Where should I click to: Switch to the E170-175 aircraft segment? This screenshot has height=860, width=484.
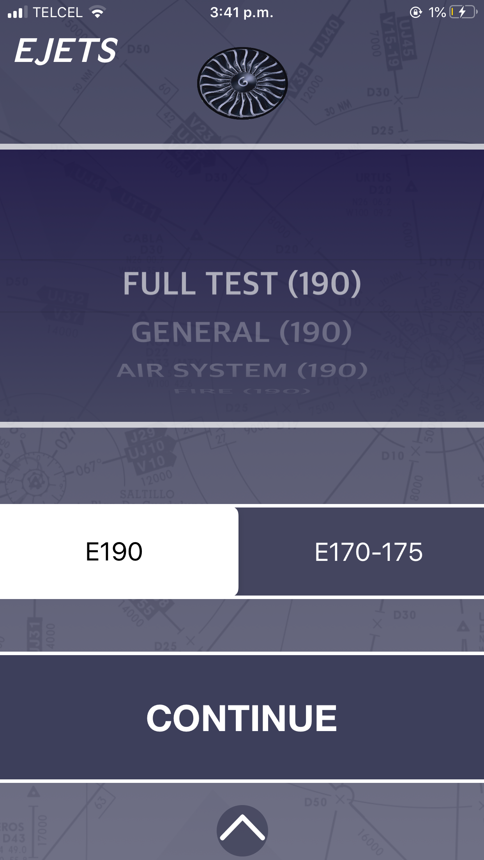click(x=368, y=552)
